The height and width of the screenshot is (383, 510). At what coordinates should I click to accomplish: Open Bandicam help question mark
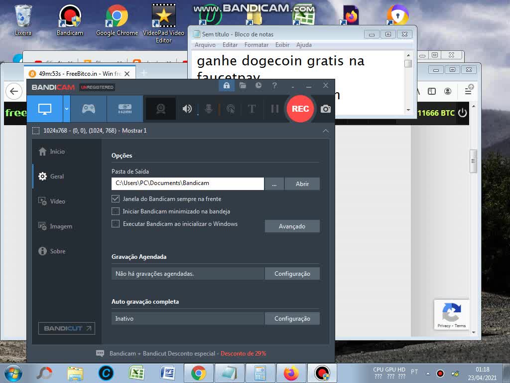pyautogui.click(x=274, y=86)
